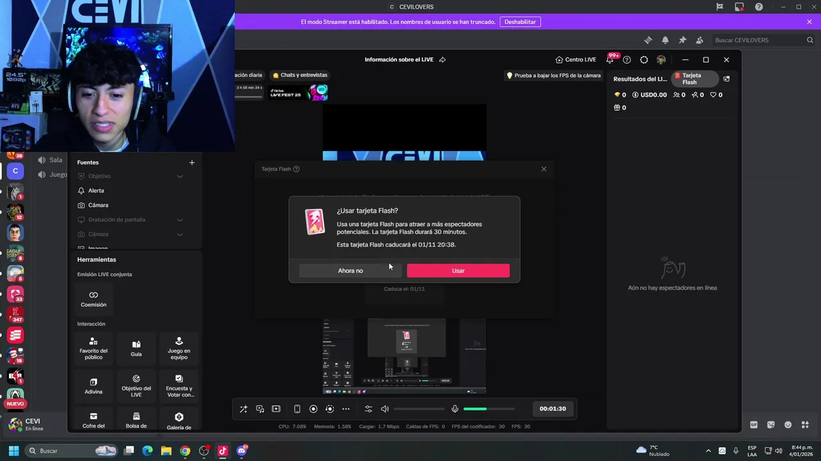The height and width of the screenshot is (461, 821).
Task: Close the Tarjeta Flash panel
Action: (544, 169)
